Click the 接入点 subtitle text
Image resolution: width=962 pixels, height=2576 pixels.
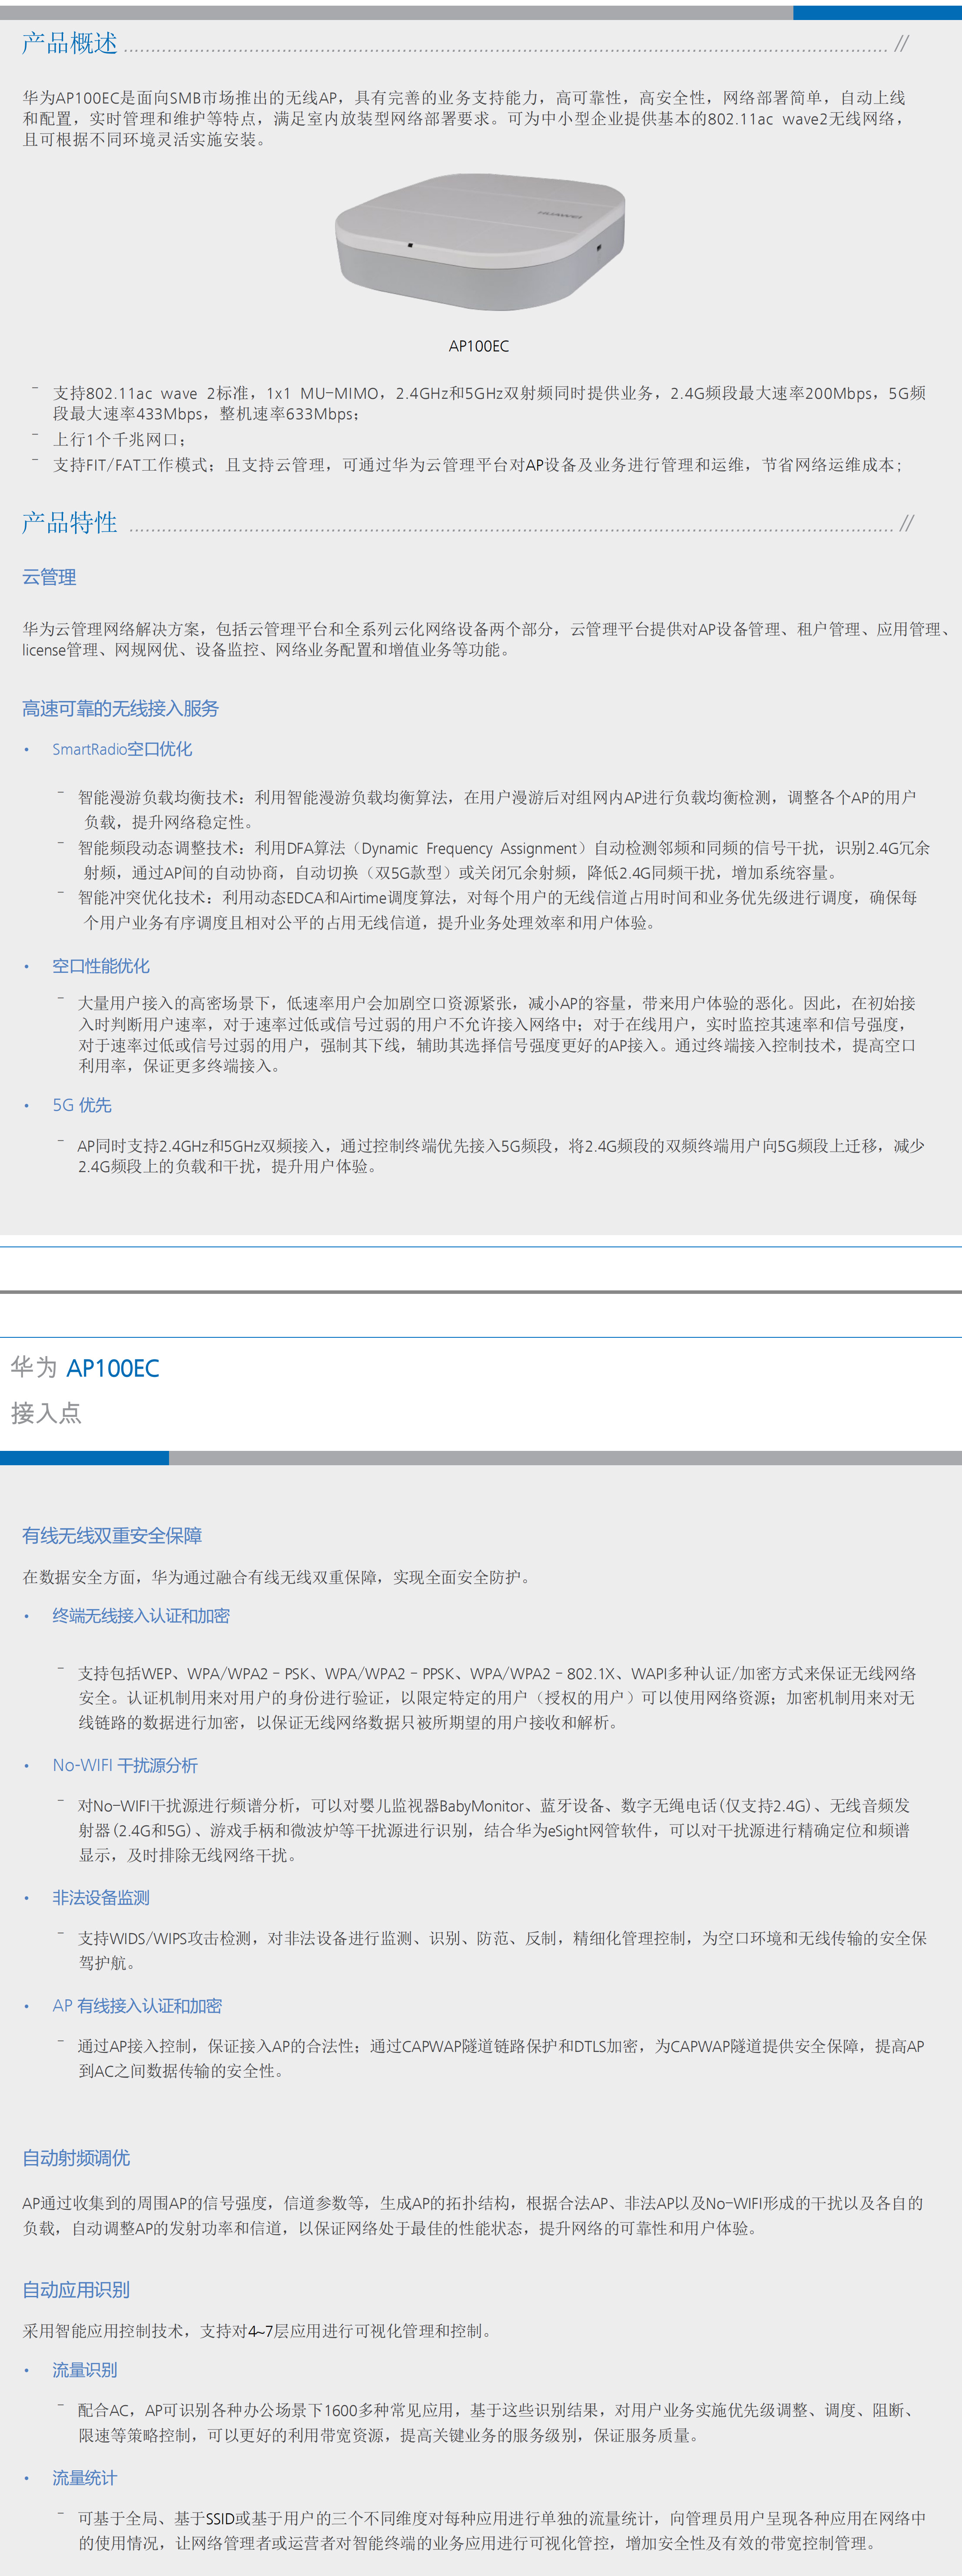point(46,1413)
